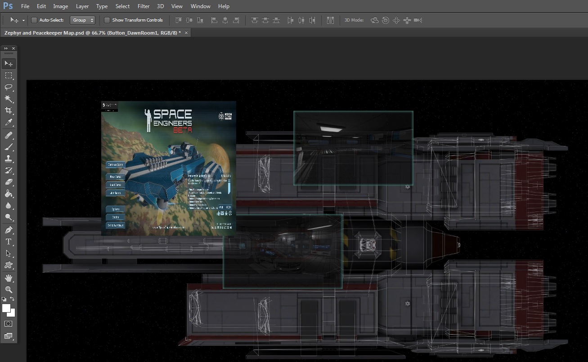The height and width of the screenshot is (362, 588).
Task: Select the Hand tool
Action: (x=9, y=278)
